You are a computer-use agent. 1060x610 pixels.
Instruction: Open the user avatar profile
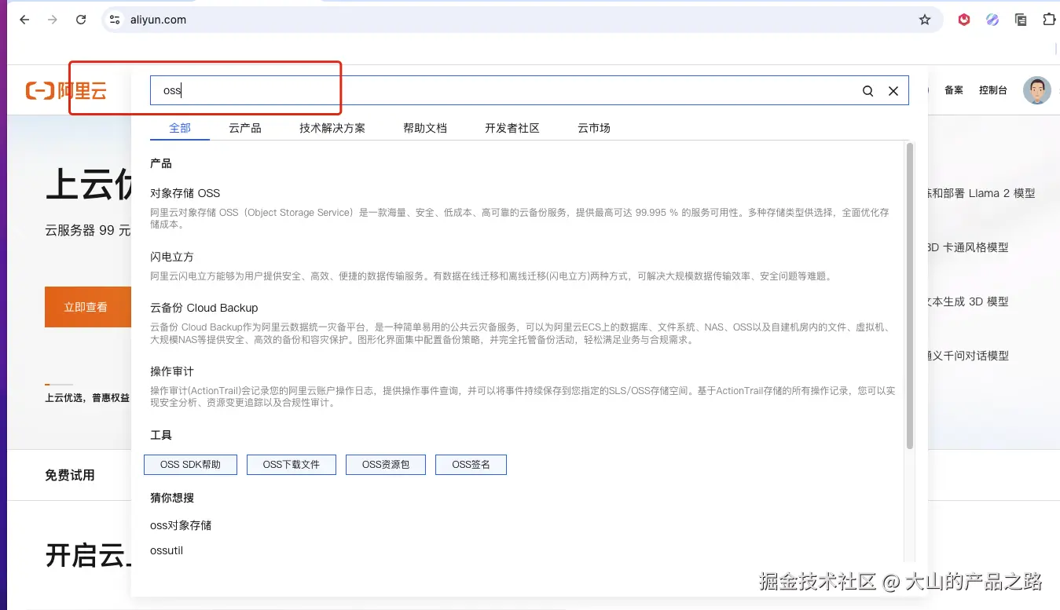[1037, 90]
